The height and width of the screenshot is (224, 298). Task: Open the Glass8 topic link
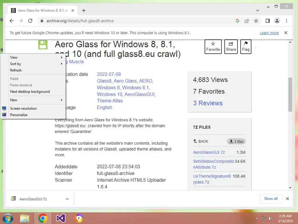[x=104, y=81]
